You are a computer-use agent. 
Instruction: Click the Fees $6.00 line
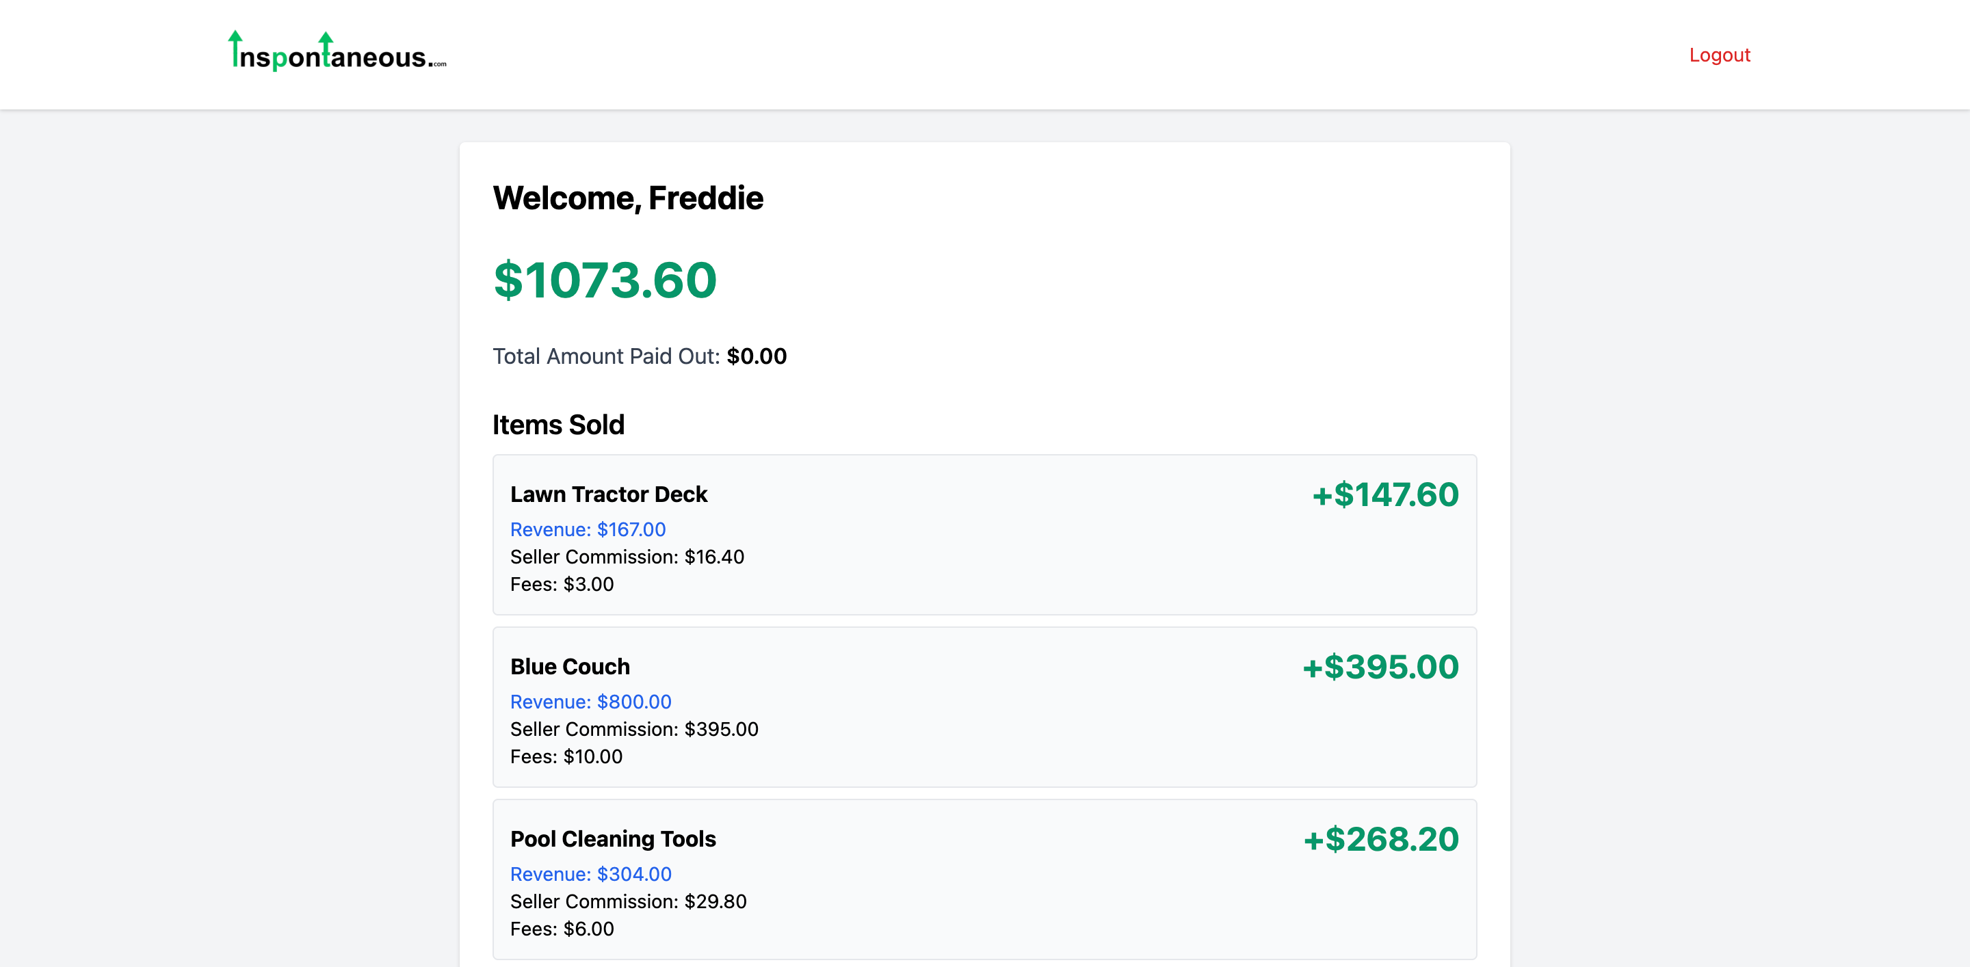562,929
